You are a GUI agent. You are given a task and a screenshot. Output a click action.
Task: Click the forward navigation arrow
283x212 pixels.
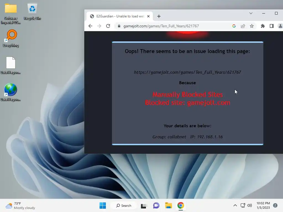coord(99,26)
